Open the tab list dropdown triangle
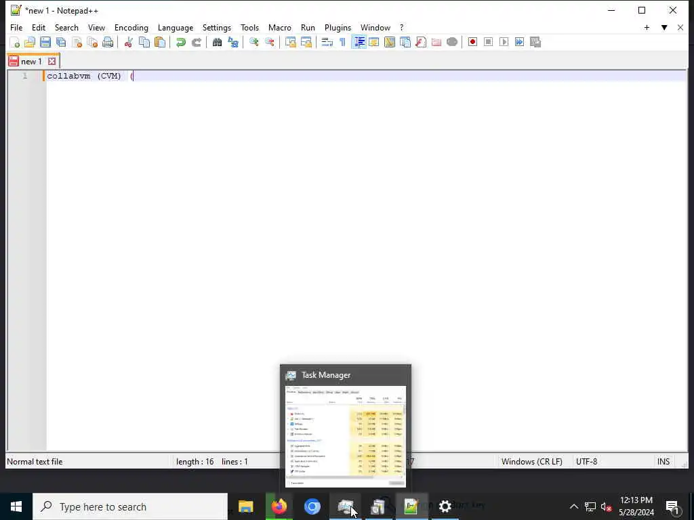Viewport: 694px width, 520px height. point(664,27)
